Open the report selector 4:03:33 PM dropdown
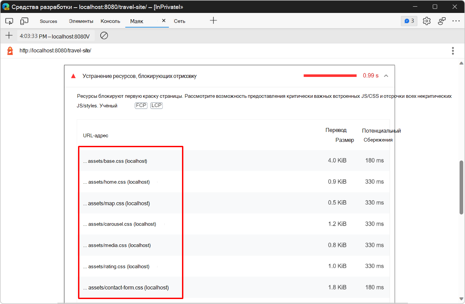 [55, 36]
